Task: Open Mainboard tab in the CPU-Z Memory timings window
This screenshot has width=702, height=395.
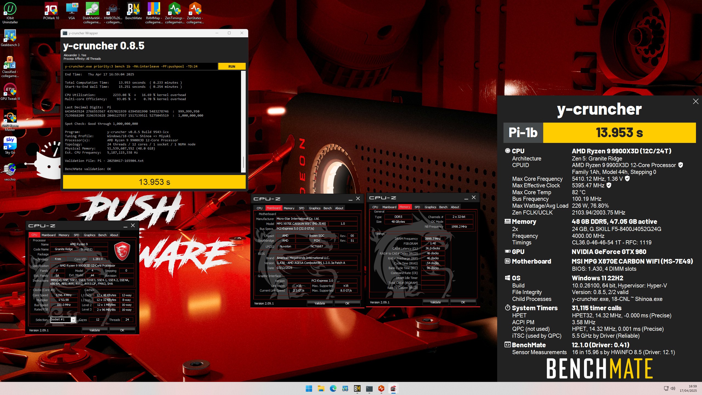Action: [x=389, y=207]
